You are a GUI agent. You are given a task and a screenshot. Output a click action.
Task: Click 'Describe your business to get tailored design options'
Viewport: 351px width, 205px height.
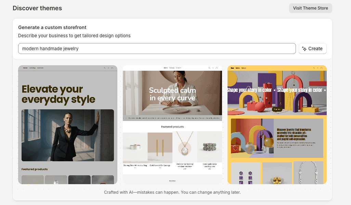pyautogui.click(x=74, y=36)
